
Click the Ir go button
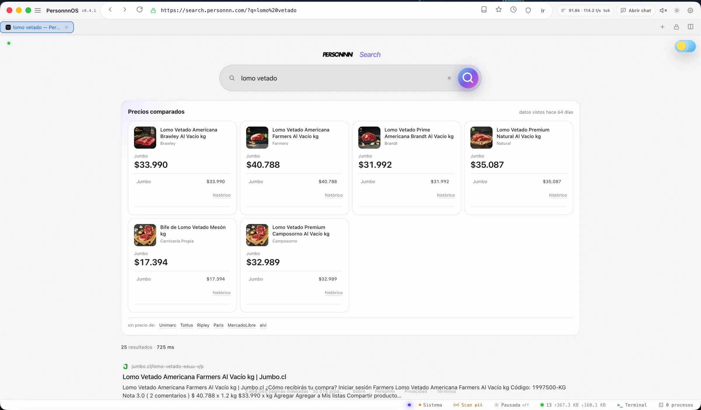click(x=543, y=11)
